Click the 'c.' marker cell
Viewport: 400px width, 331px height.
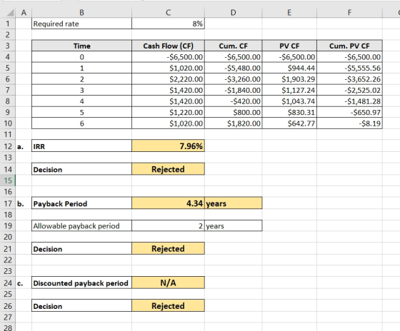[24, 282]
